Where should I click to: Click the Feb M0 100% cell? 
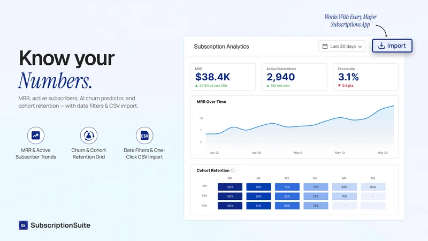pyautogui.click(x=230, y=196)
